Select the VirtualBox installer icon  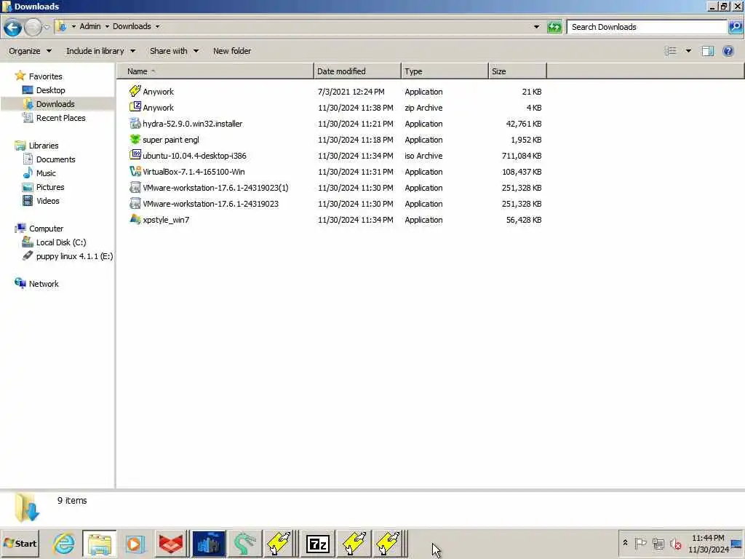click(135, 171)
